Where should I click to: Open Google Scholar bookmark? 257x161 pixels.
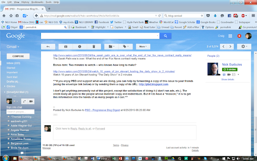185,22
